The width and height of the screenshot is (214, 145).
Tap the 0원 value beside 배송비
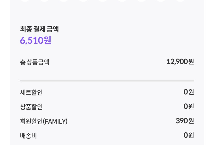(x=189, y=135)
